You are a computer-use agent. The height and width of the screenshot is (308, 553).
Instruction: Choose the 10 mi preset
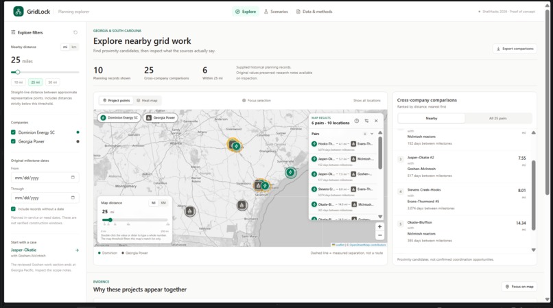[19, 82]
